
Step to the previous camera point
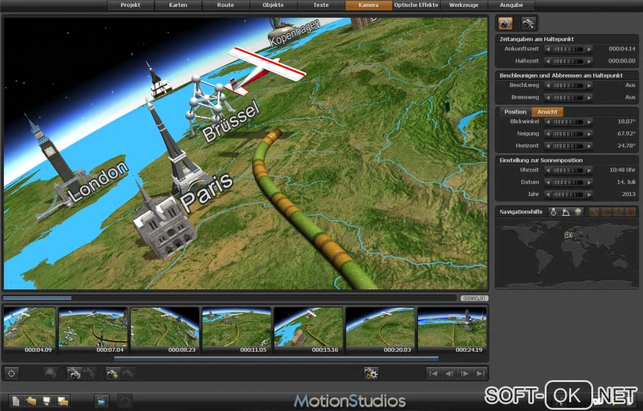coord(449,374)
